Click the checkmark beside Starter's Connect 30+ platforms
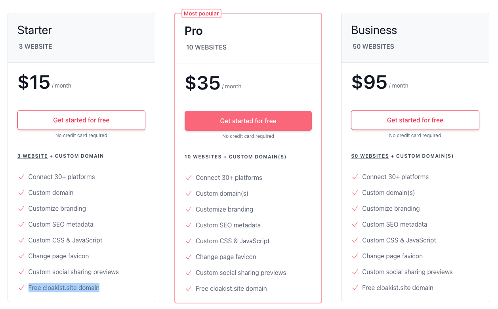The width and height of the screenshot is (498, 309). coord(21,177)
